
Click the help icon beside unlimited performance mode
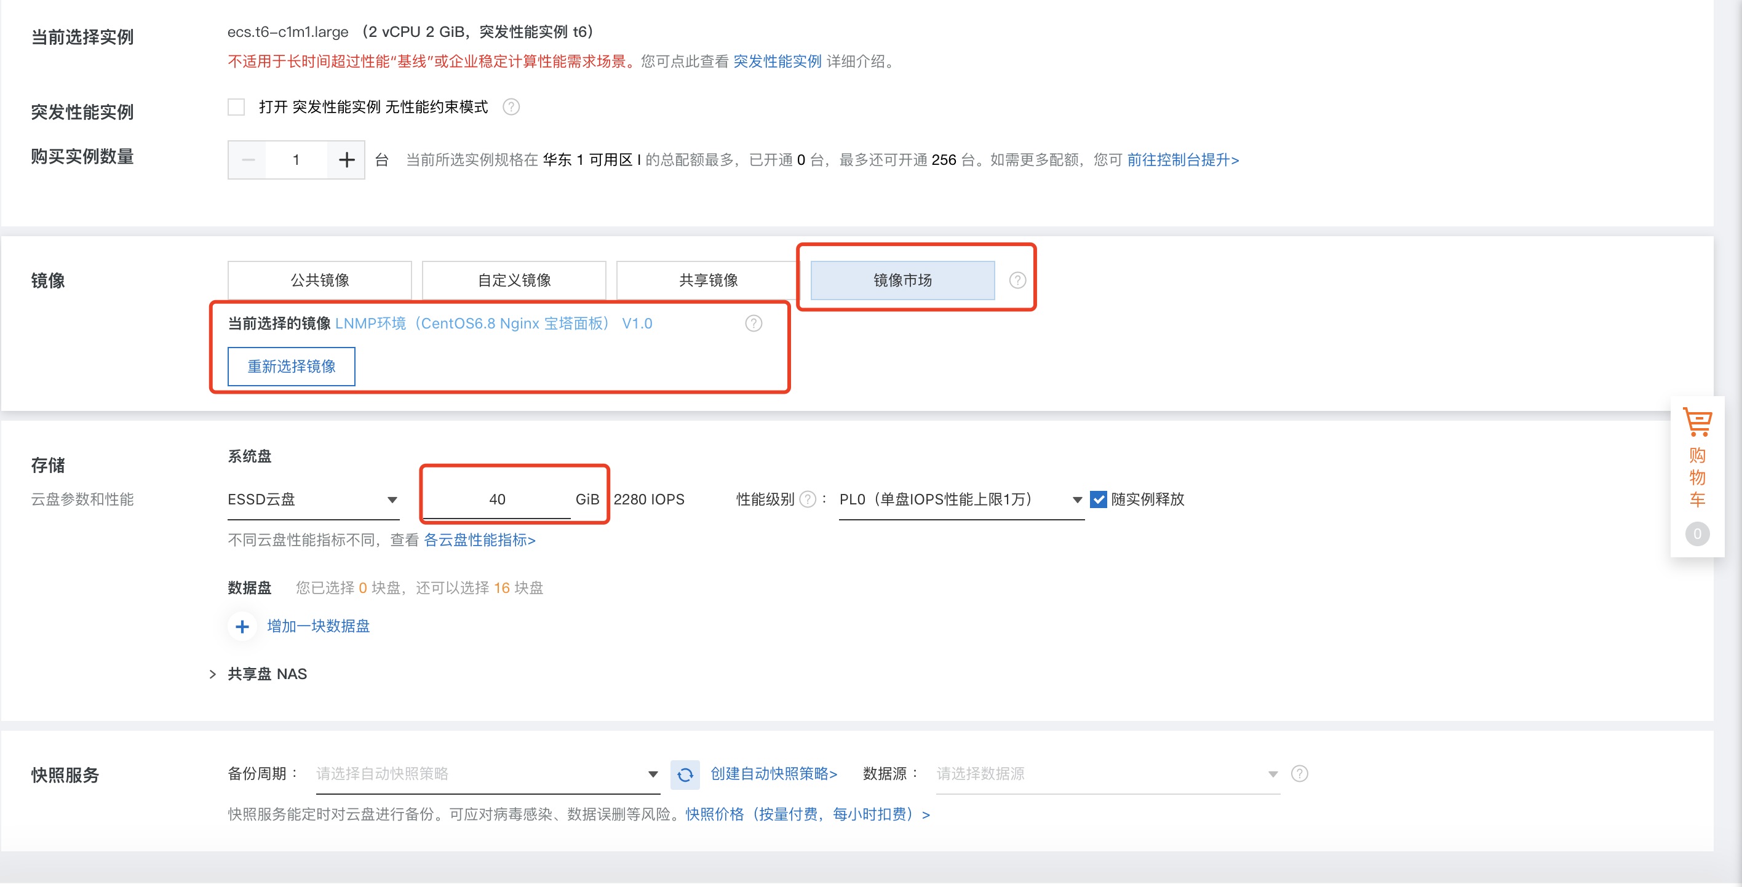(511, 107)
